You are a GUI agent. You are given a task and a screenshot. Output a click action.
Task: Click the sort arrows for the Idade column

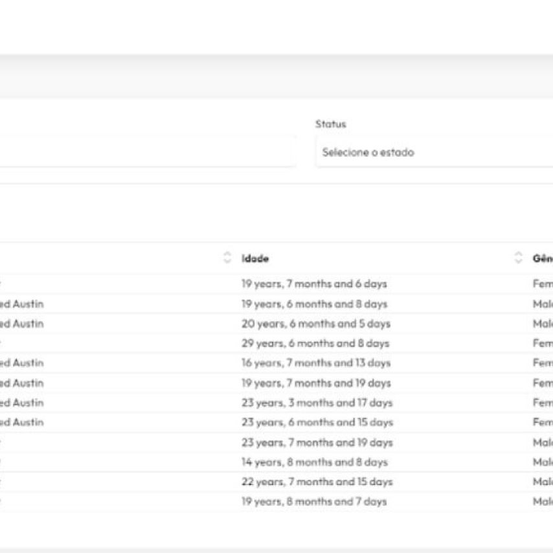pos(518,258)
